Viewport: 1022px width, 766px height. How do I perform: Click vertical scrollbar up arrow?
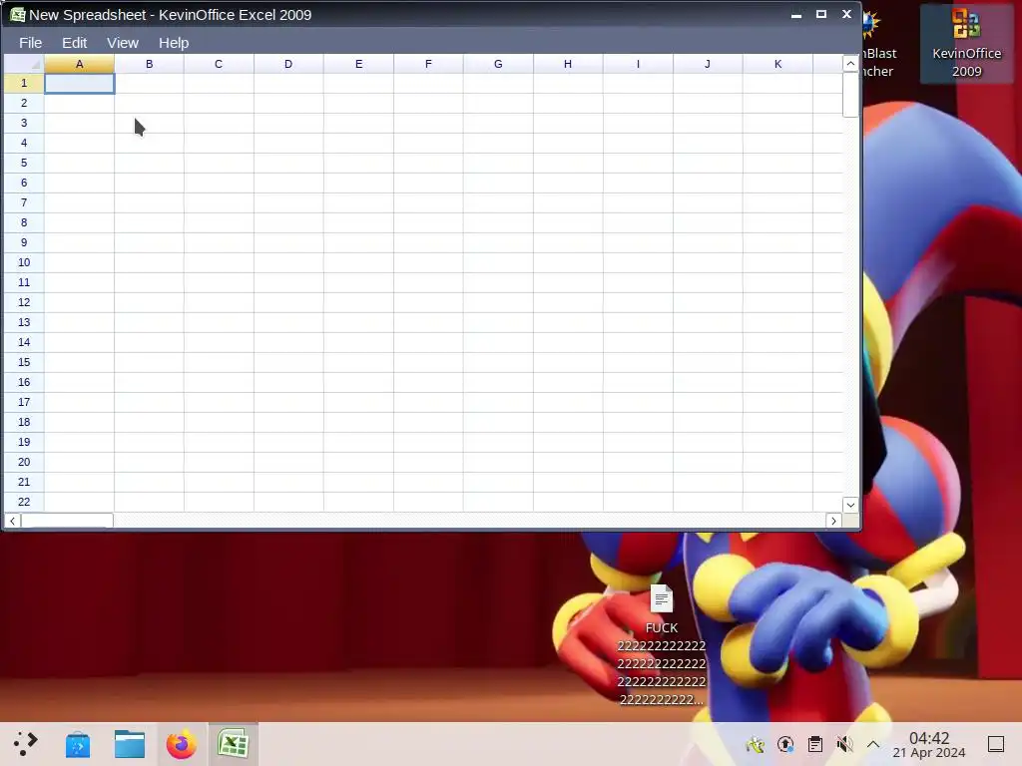coord(850,64)
